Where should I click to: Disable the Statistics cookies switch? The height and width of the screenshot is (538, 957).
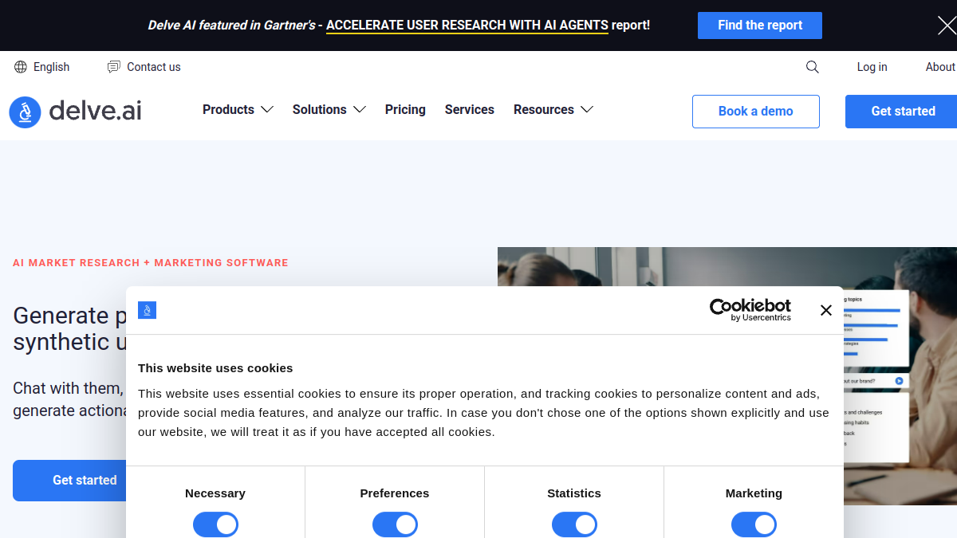574,524
